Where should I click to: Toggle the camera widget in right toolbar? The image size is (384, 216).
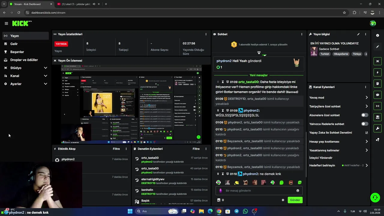(377, 117)
